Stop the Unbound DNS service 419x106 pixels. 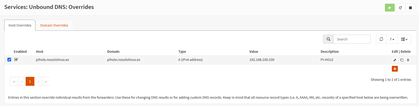(410, 8)
